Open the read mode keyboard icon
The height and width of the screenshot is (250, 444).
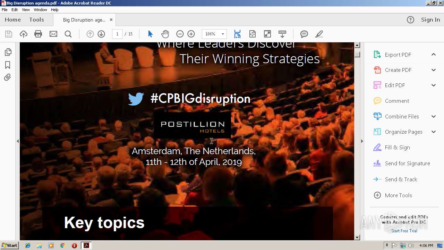(x=282, y=34)
